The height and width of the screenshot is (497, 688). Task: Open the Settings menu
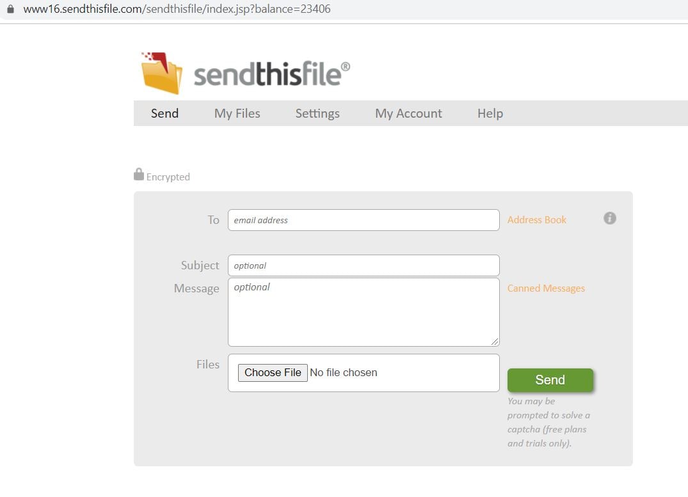point(317,113)
